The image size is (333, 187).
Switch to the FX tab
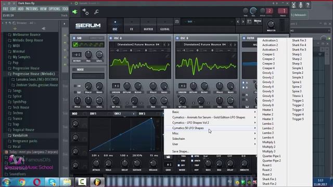(x=132, y=26)
